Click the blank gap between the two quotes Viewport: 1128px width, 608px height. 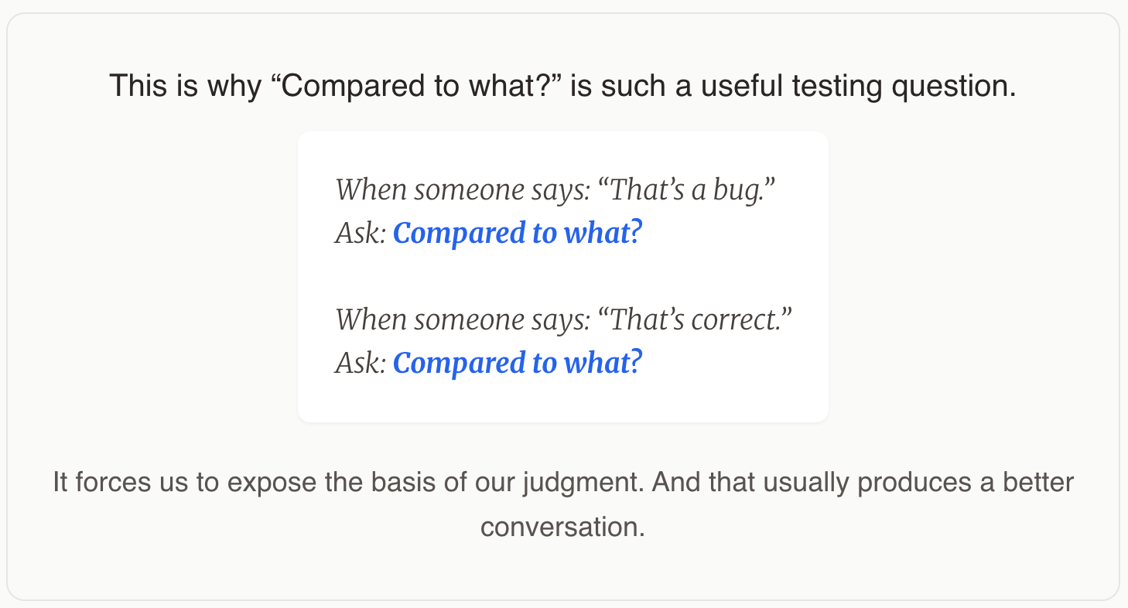point(563,276)
